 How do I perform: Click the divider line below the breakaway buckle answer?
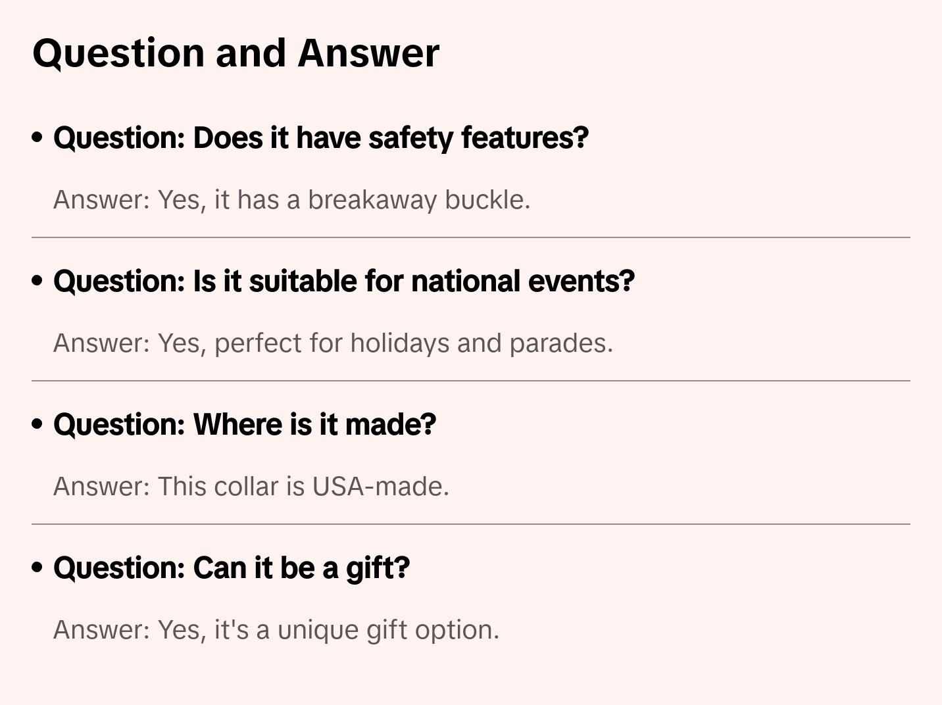(471, 237)
